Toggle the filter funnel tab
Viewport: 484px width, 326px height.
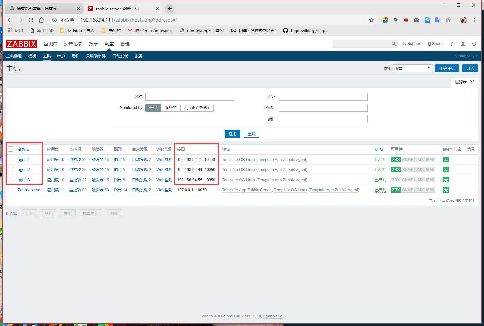point(464,82)
